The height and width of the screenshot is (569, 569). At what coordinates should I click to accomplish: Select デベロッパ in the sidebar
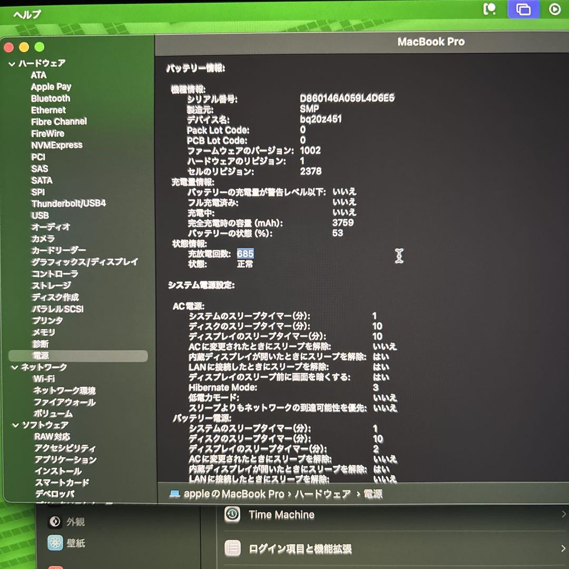tap(55, 494)
